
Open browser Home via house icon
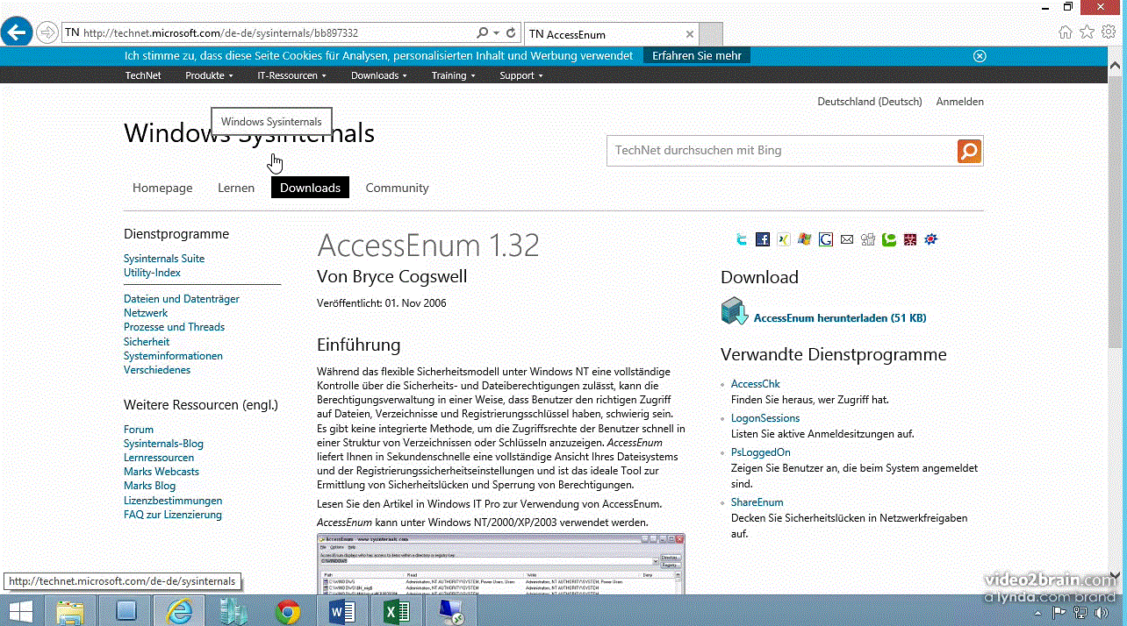(x=1066, y=32)
